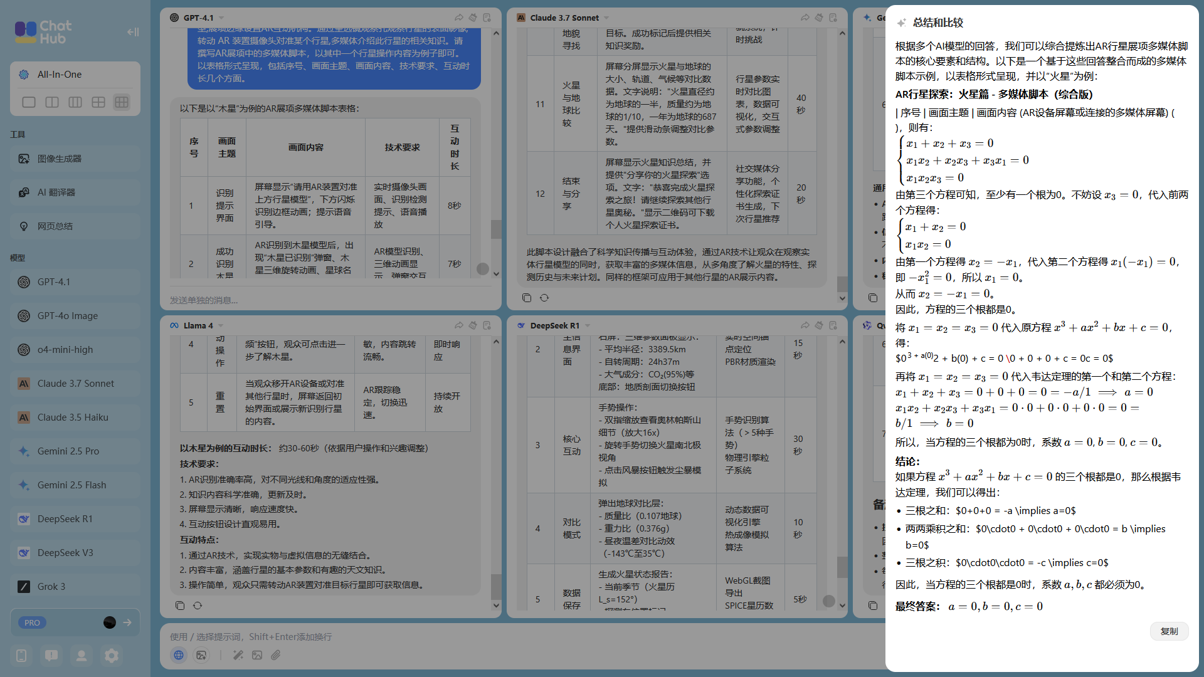Open GPT-4.1 in the sidebar
The width and height of the screenshot is (1204, 677).
click(x=75, y=282)
